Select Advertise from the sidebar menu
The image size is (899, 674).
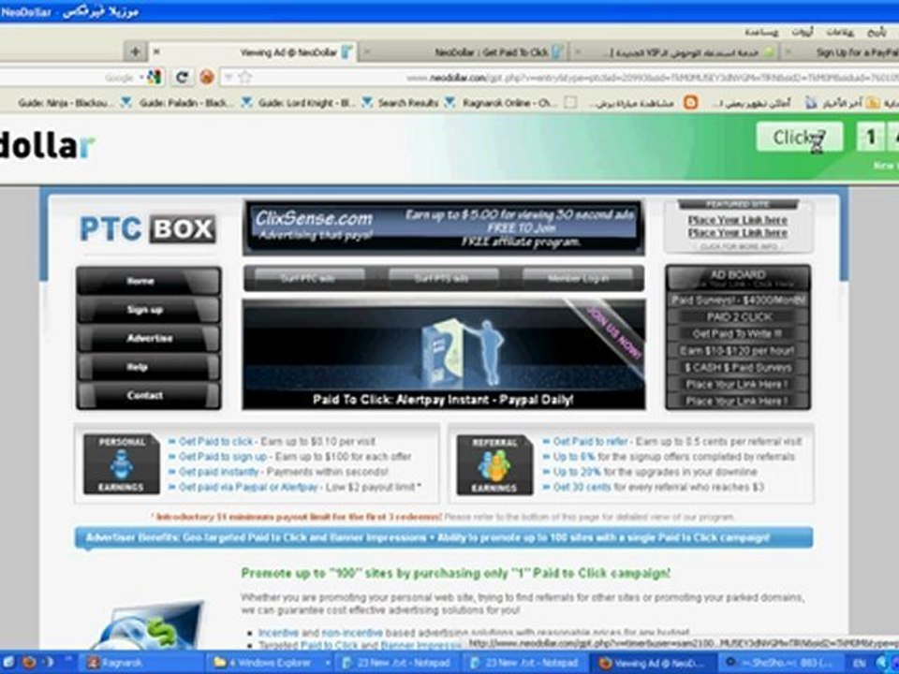pyautogui.click(x=149, y=338)
